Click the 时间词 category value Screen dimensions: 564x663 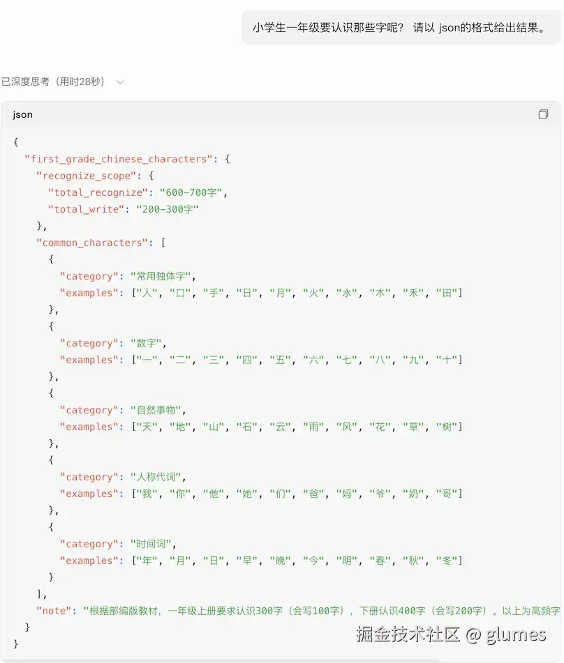[151, 544]
